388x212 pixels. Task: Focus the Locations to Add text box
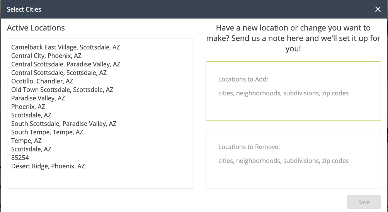pos(293,91)
